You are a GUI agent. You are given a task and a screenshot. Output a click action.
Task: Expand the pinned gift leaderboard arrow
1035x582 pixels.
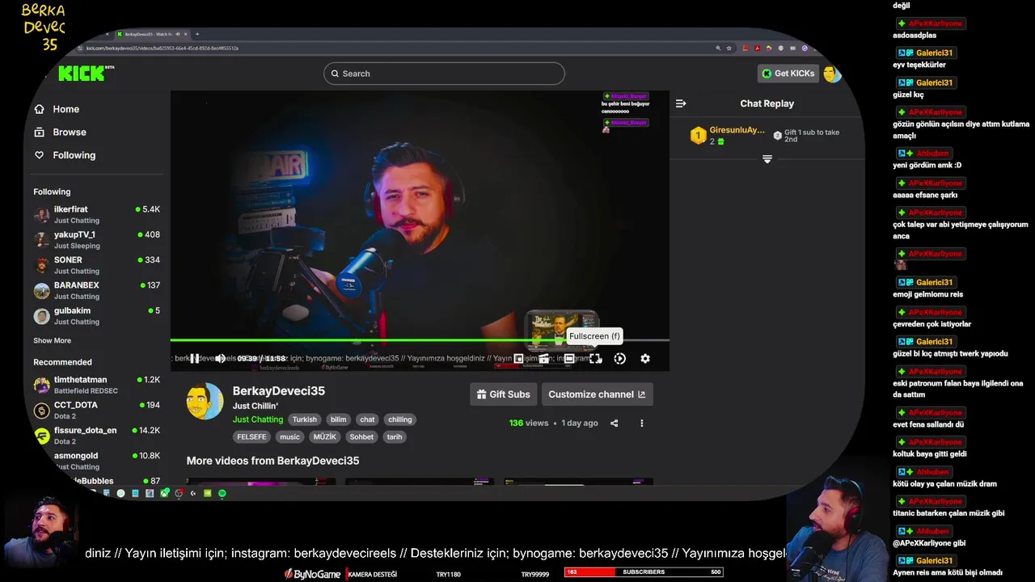tap(767, 159)
